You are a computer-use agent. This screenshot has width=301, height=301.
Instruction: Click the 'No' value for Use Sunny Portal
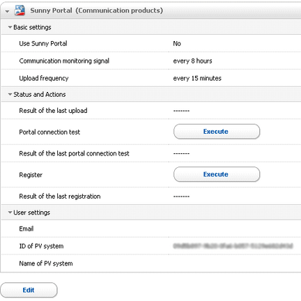pyautogui.click(x=177, y=43)
